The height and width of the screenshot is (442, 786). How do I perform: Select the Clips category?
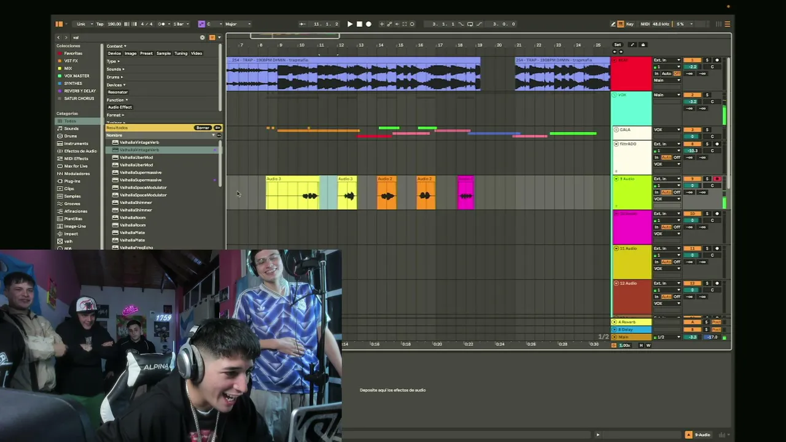[x=69, y=188]
